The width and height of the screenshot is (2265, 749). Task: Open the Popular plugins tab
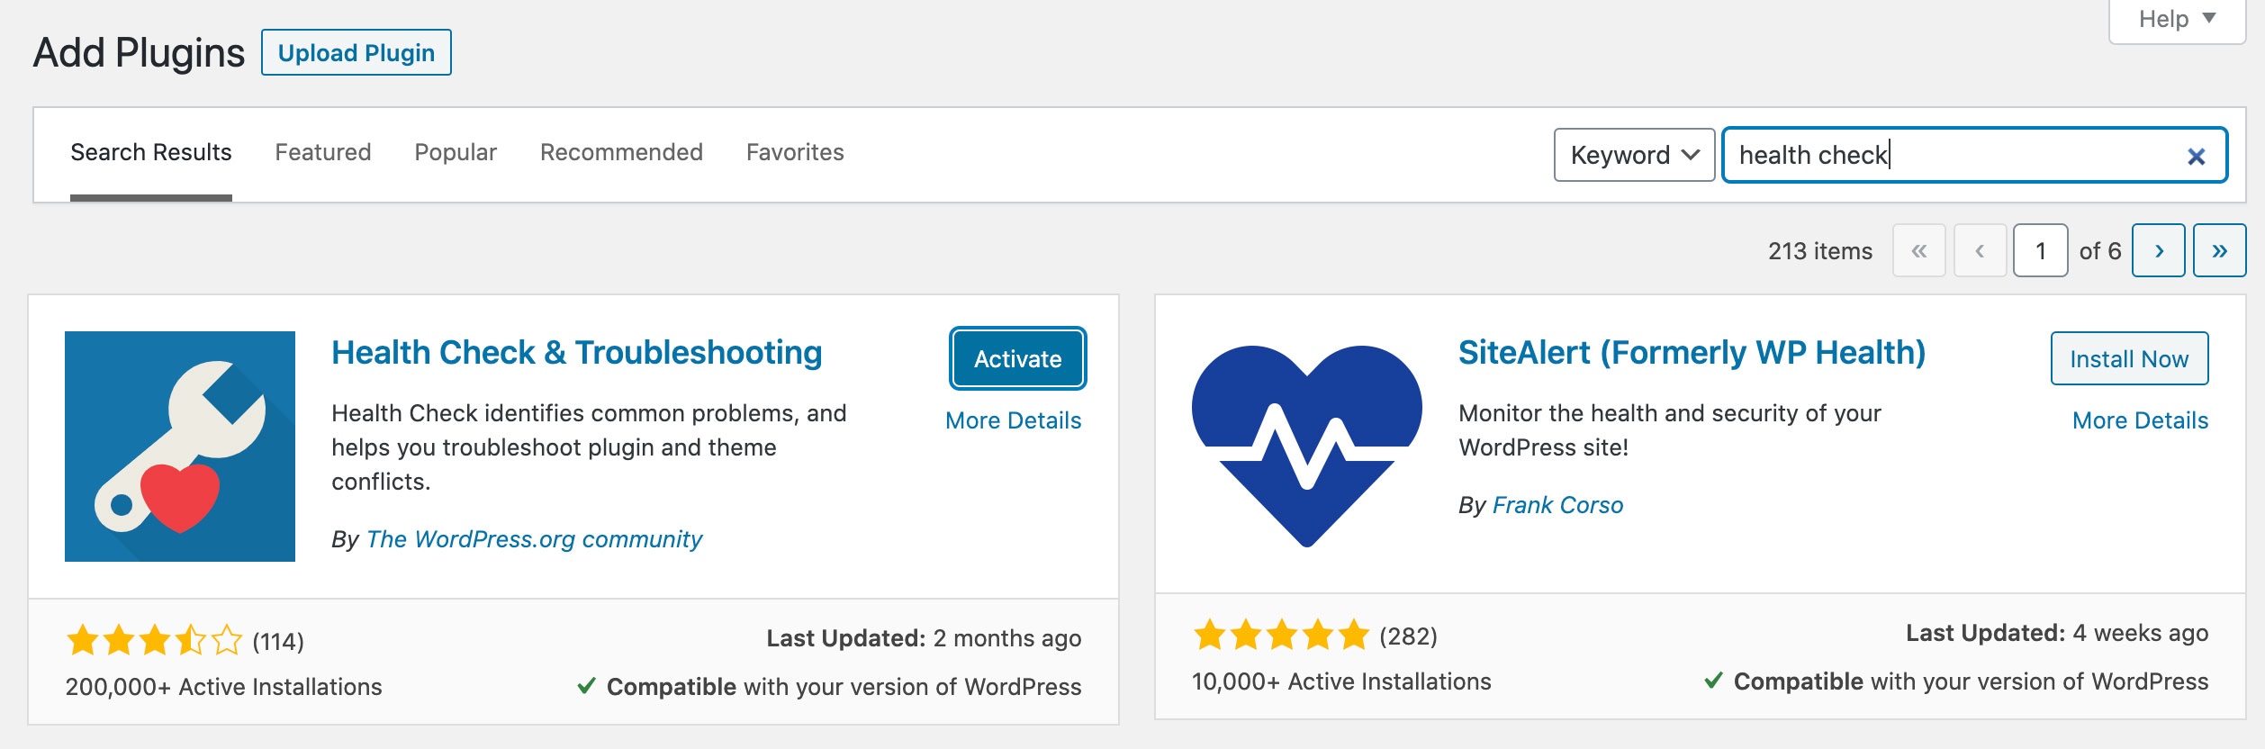click(456, 152)
